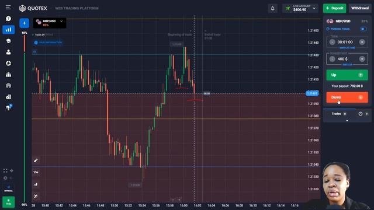Click the GBP/USD name in trade panel

coord(343,21)
